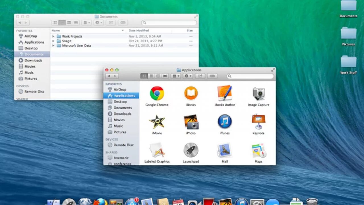Open the Arrange dropdown in Documents window
Image resolution: width=364 pixels, height=205 pixels.
[x=86, y=22]
